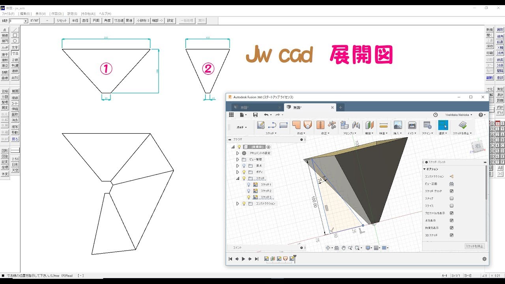505x284 pixels.
Task: Toggle visibility bulb of ボディ folder
Action: [244, 172]
